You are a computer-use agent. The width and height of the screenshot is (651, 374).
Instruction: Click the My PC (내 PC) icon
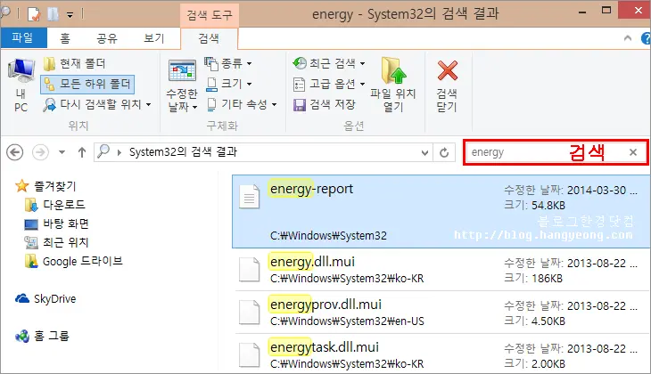(21, 85)
